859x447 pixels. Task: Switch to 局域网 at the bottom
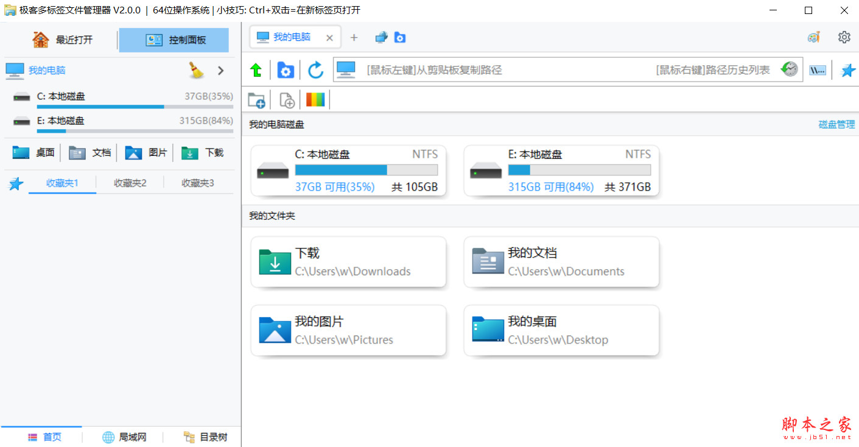click(x=124, y=437)
